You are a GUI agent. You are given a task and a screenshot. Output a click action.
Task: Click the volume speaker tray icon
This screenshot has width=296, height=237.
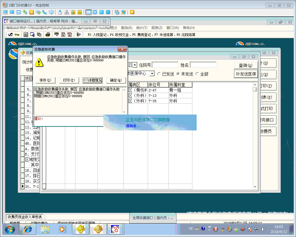pos(264,229)
